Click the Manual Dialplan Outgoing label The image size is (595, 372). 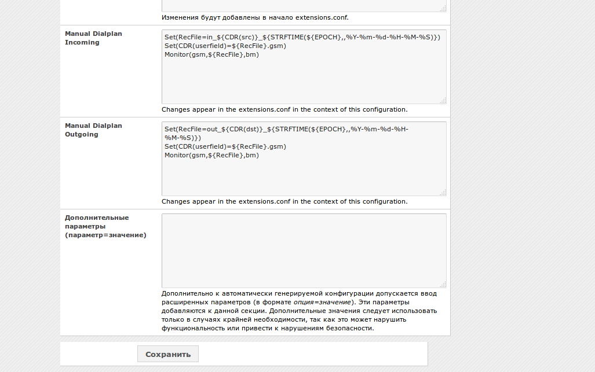pyautogui.click(x=93, y=130)
